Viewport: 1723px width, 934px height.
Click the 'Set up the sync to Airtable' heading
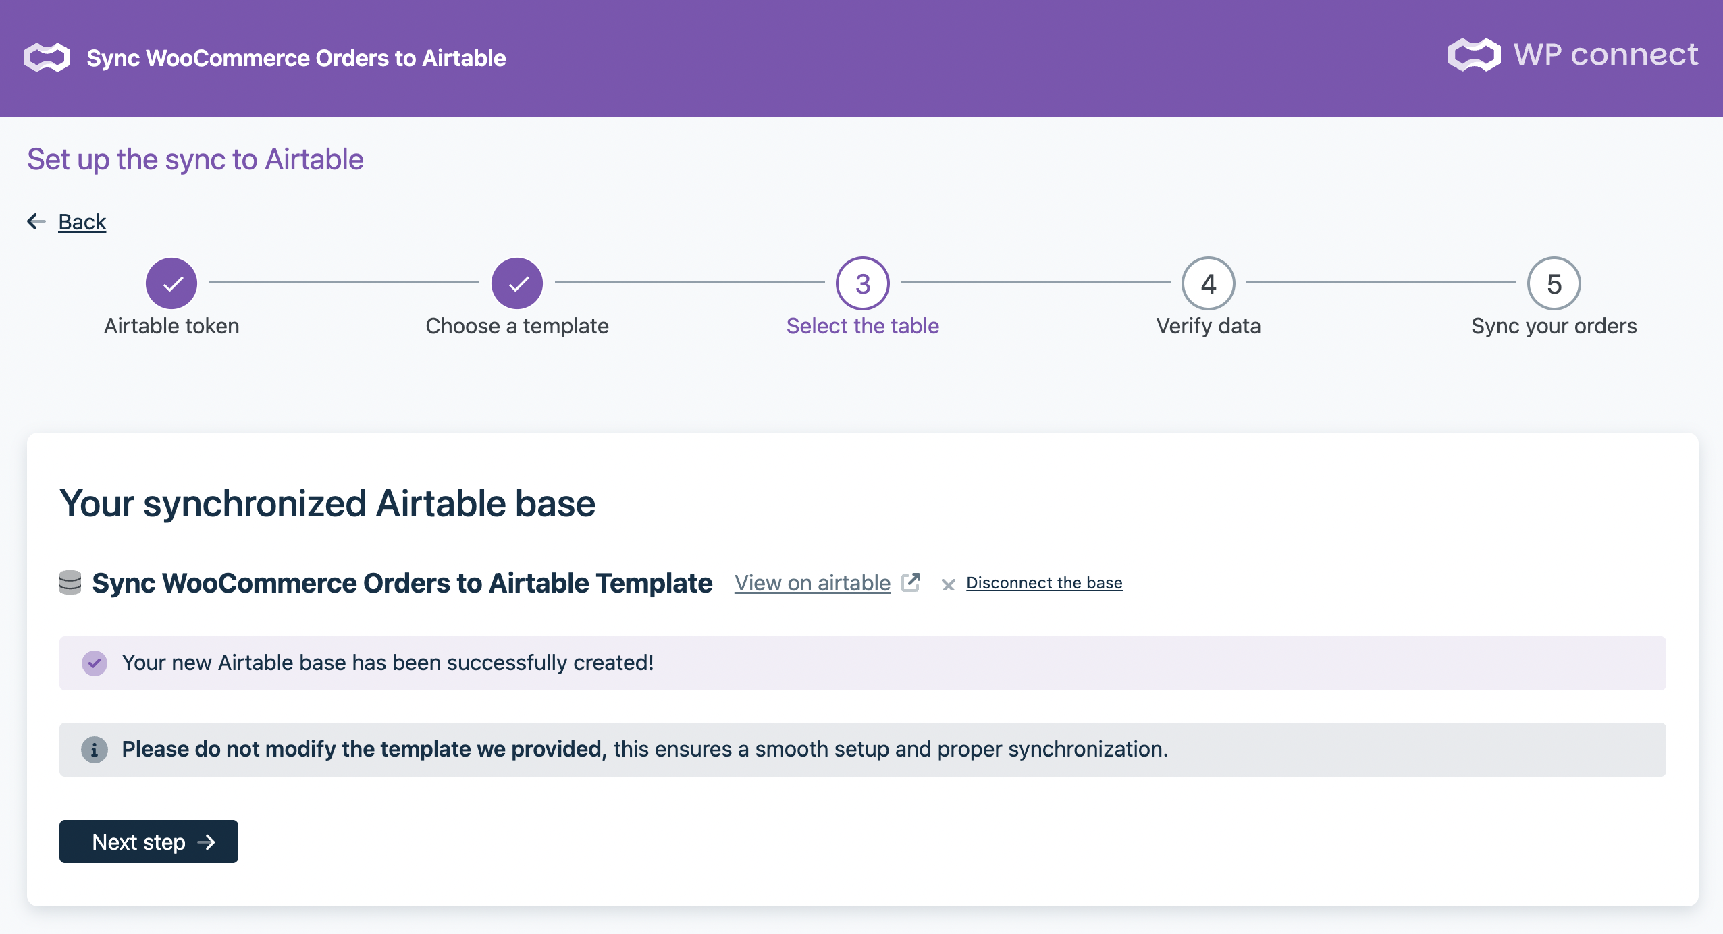pyautogui.click(x=195, y=160)
